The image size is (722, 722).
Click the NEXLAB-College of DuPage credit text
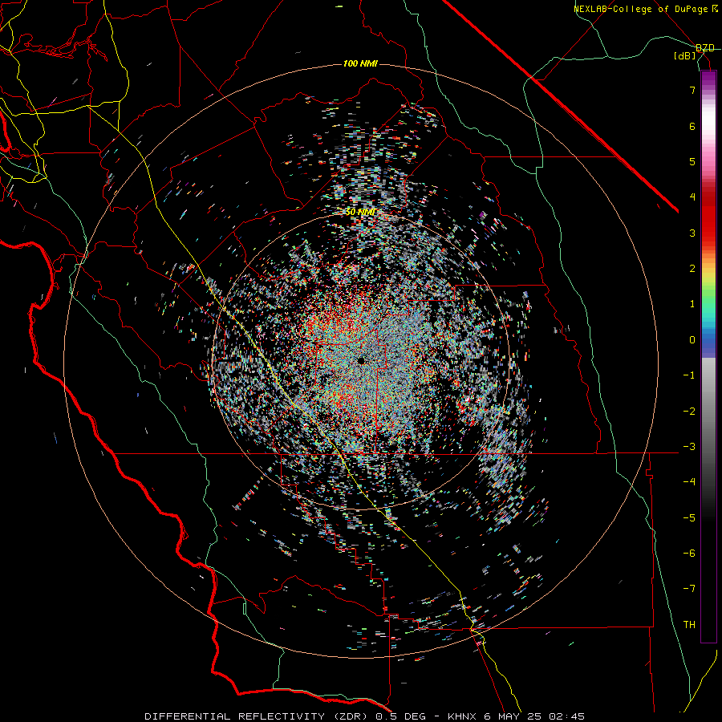click(641, 9)
